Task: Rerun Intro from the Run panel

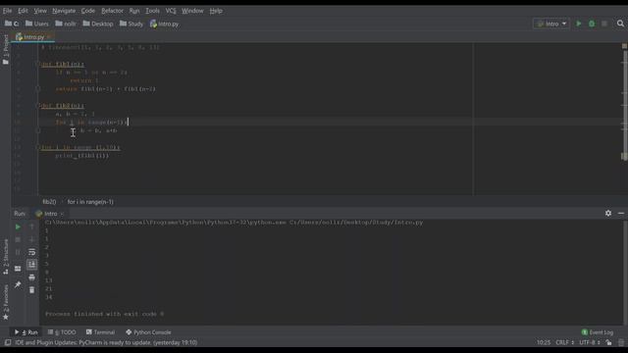Action: tap(18, 227)
